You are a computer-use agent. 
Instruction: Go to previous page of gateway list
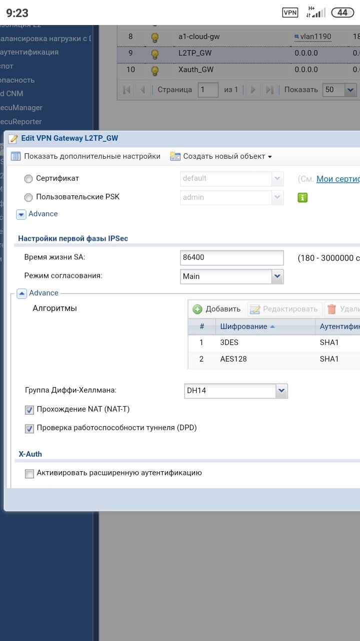click(x=143, y=90)
